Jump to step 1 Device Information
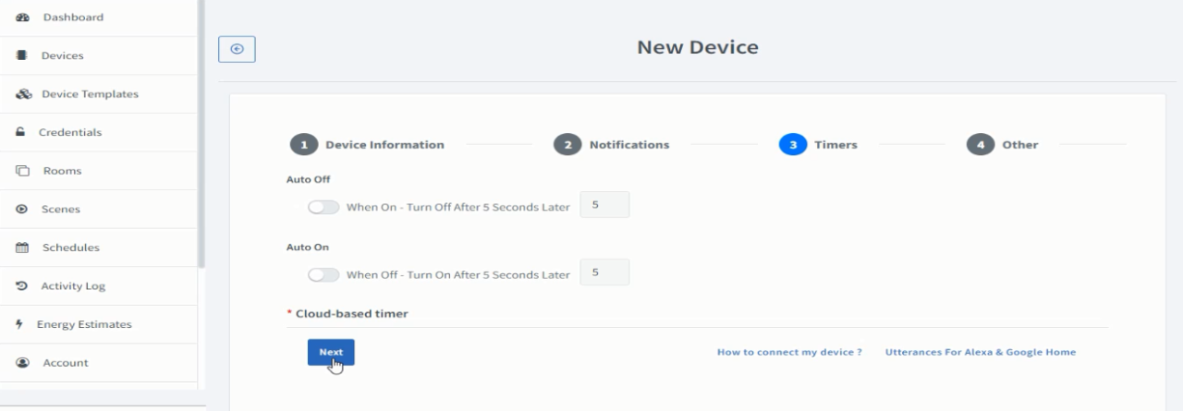The image size is (1183, 411). 367,145
